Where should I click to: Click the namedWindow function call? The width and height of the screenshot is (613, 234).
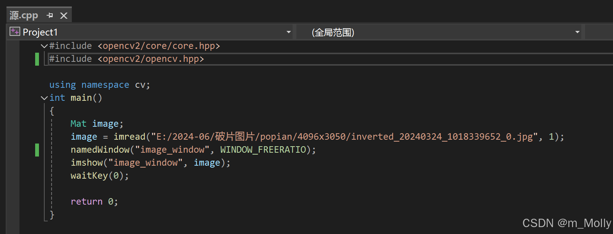[x=100, y=150]
